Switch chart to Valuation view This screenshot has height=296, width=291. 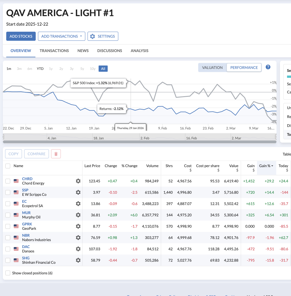[212, 68]
